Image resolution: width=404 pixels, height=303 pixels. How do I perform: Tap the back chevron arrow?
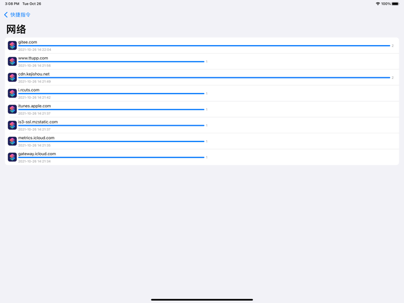(6, 15)
